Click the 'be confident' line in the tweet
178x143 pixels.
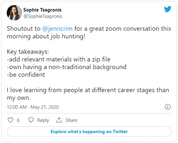(x=26, y=75)
